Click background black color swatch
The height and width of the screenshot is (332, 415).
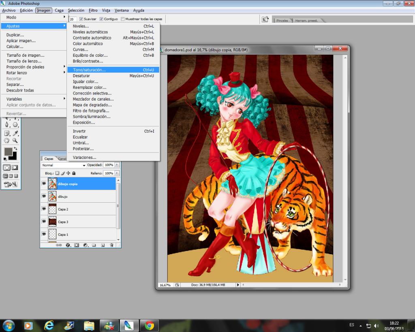[14, 157]
